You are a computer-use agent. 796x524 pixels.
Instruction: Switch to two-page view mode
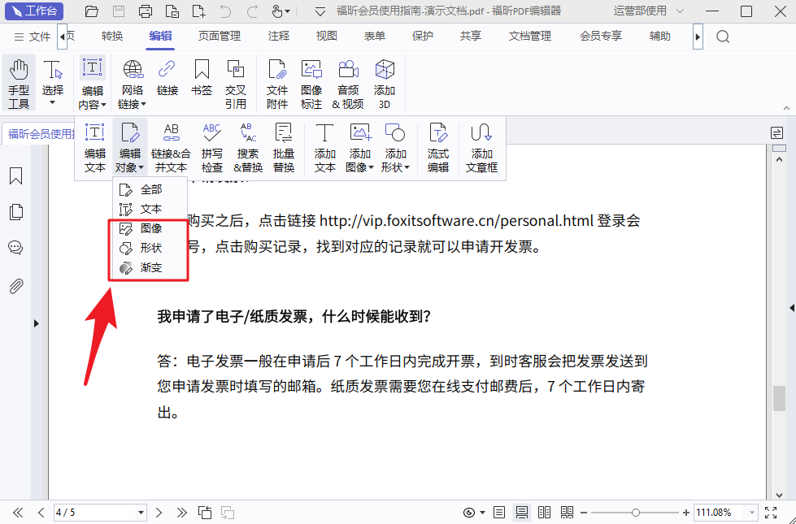pos(544,513)
